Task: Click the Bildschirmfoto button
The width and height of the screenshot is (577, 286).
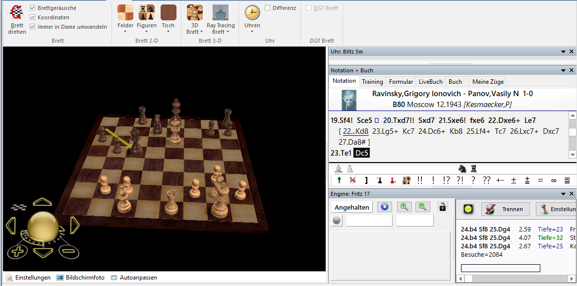Action: click(x=80, y=278)
